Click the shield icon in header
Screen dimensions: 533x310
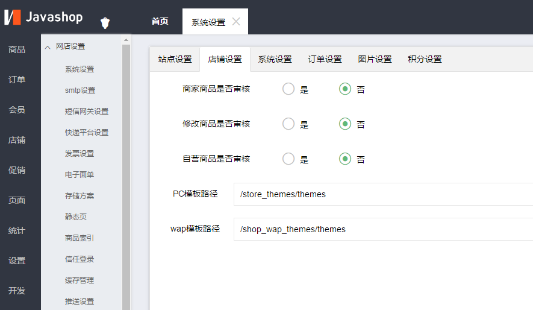[x=105, y=23]
